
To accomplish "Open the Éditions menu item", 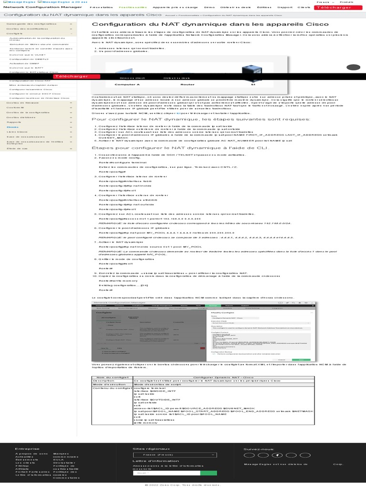I will (x=264, y=7).
